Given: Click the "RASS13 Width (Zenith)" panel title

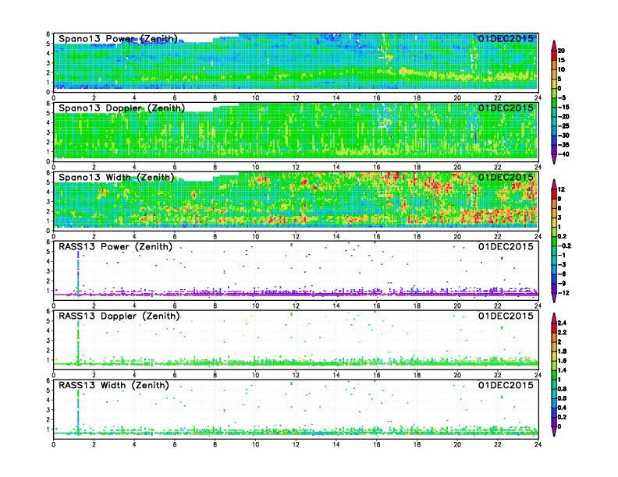Looking at the screenshot, I should click(x=113, y=385).
